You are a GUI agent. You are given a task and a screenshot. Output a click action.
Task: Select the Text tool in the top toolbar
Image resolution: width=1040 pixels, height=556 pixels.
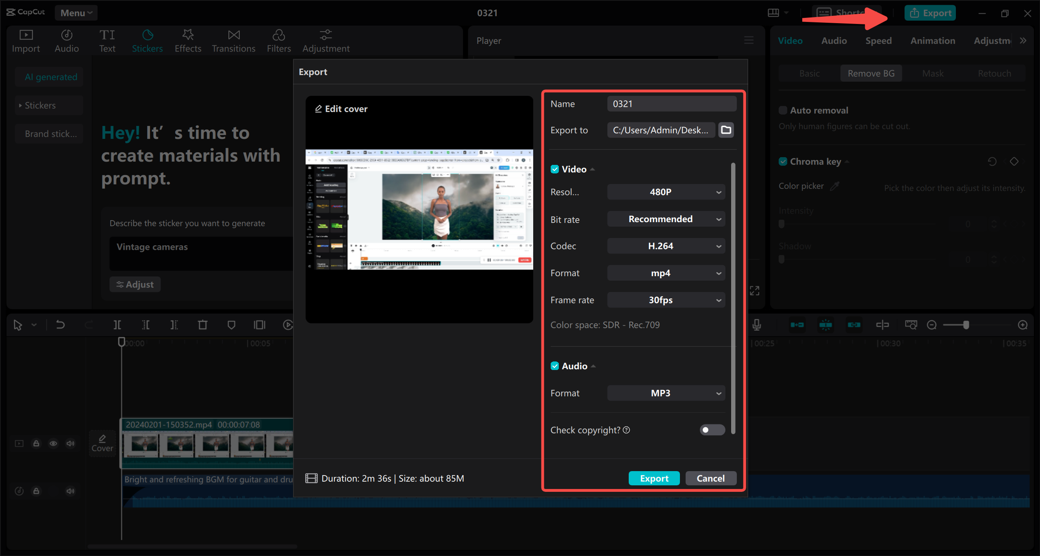tap(107, 40)
